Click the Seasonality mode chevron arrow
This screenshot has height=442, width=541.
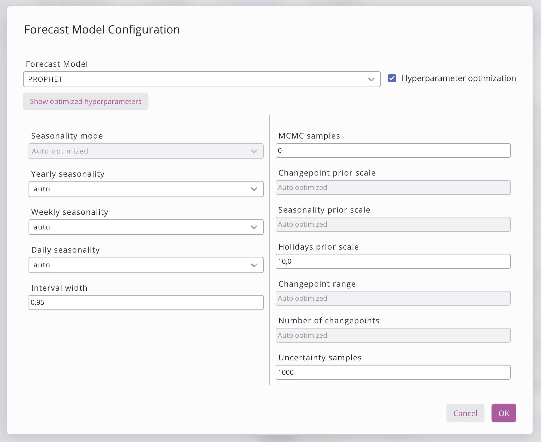point(254,151)
